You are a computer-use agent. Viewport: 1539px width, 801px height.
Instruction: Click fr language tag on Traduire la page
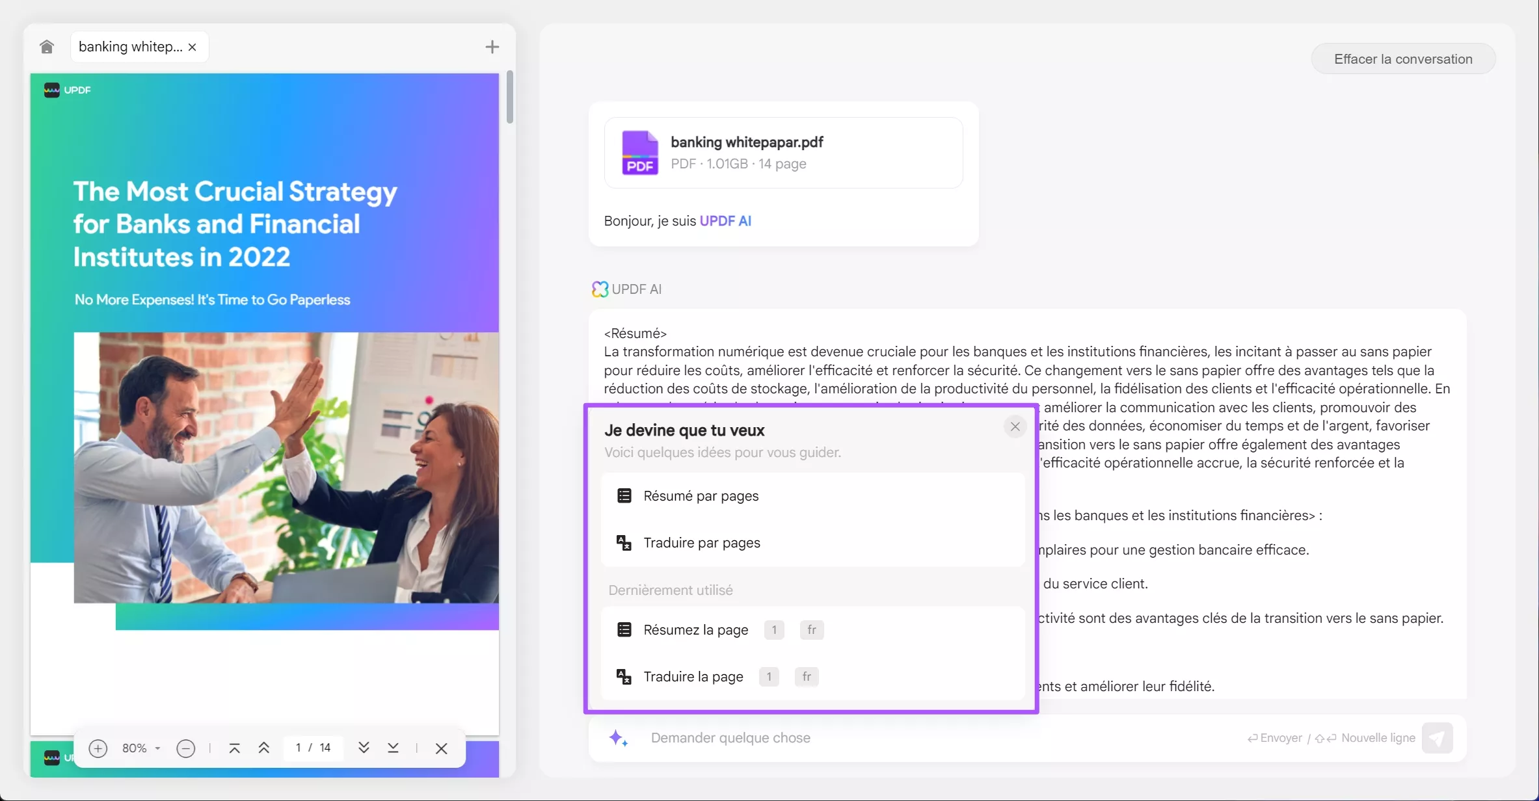[807, 677]
